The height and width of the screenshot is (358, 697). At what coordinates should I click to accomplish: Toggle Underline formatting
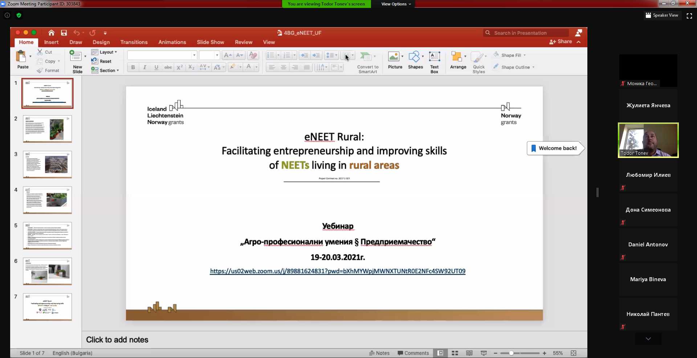[156, 67]
